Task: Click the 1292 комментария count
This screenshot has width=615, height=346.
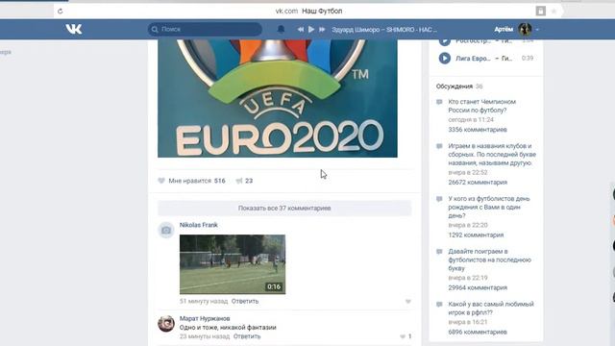Action: (476, 235)
